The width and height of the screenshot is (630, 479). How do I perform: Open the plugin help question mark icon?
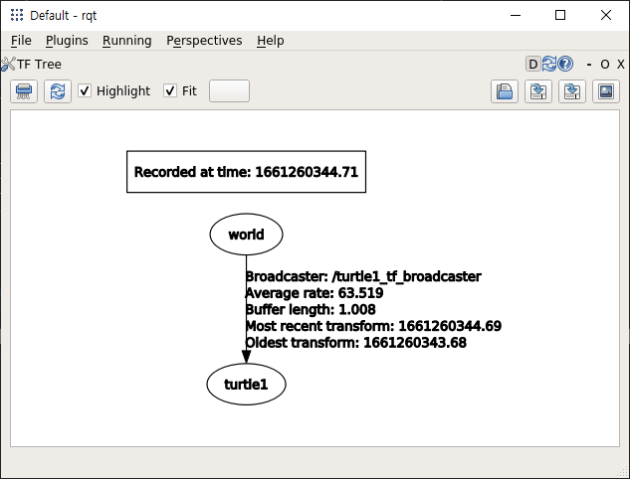[565, 64]
